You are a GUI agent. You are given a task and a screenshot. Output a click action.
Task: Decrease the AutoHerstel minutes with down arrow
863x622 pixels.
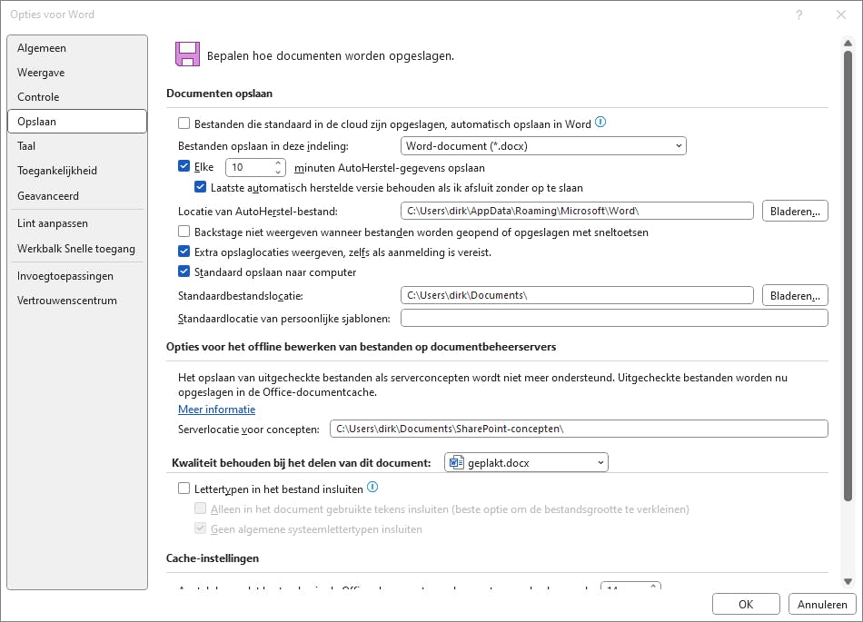[x=278, y=172]
